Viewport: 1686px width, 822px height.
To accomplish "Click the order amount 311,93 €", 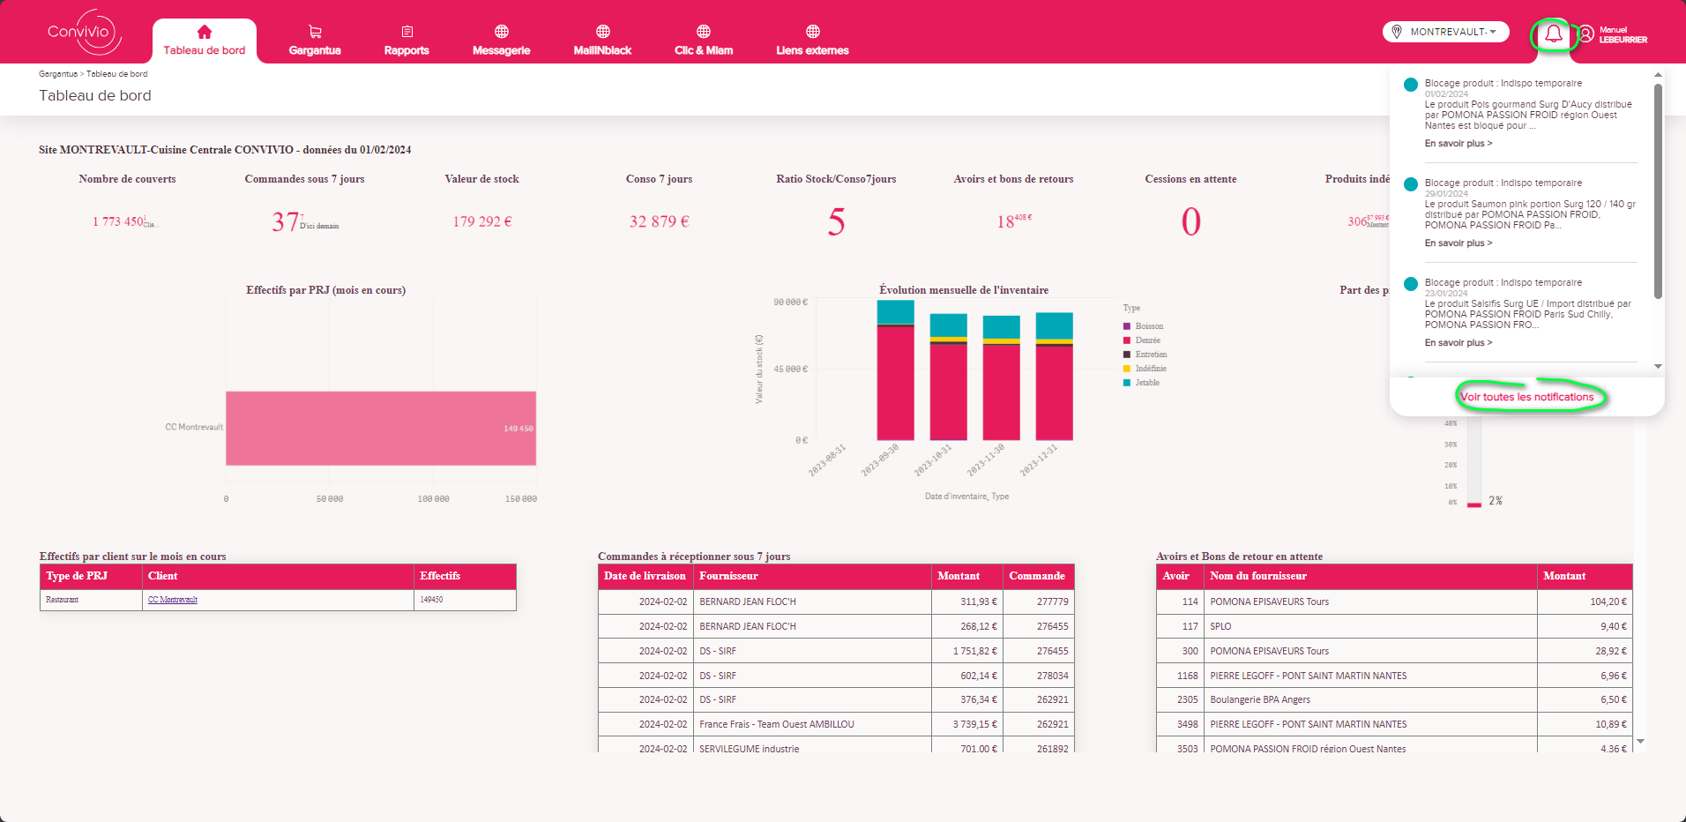I will point(979,602).
